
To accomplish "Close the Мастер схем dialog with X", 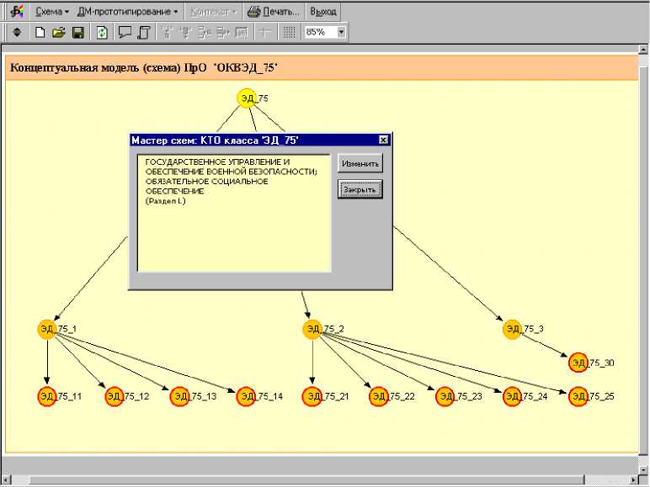I will (383, 140).
